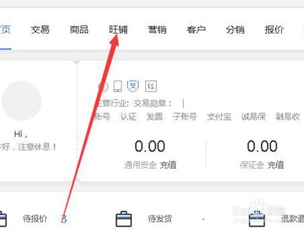Go to the 分销 tab
Screen dimensions: 304x231
(x=235, y=30)
